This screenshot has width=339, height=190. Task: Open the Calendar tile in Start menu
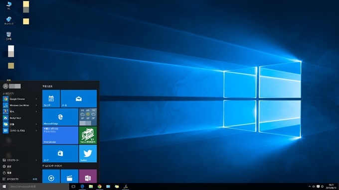tap(51, 98)
